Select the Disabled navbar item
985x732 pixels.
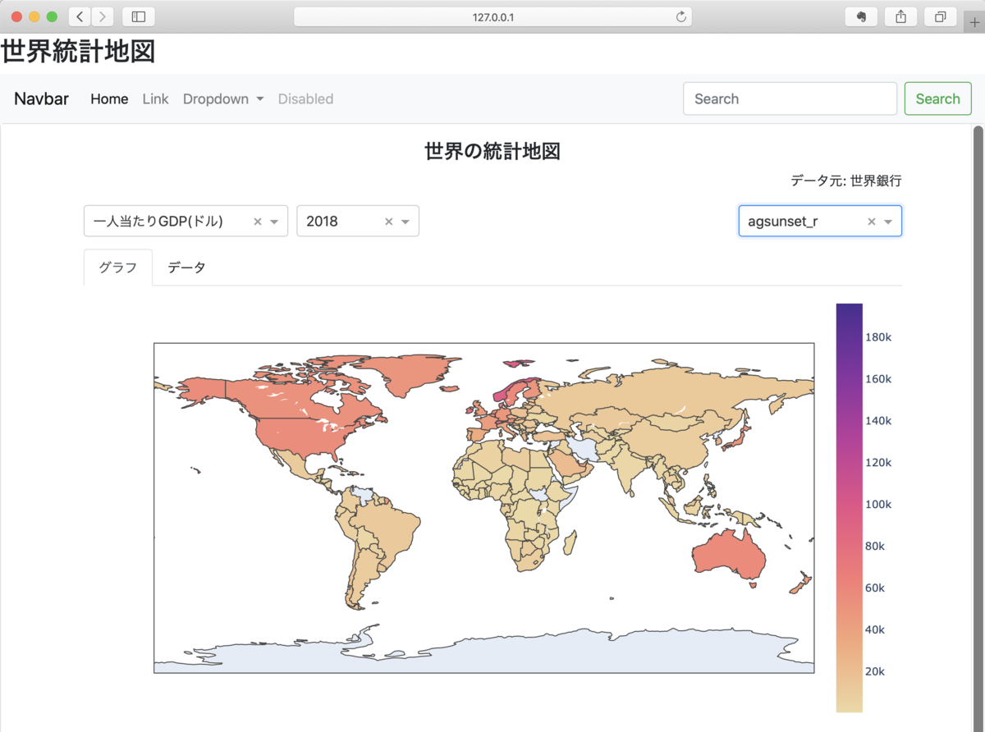pyautogui.click(x=305, y=98)
